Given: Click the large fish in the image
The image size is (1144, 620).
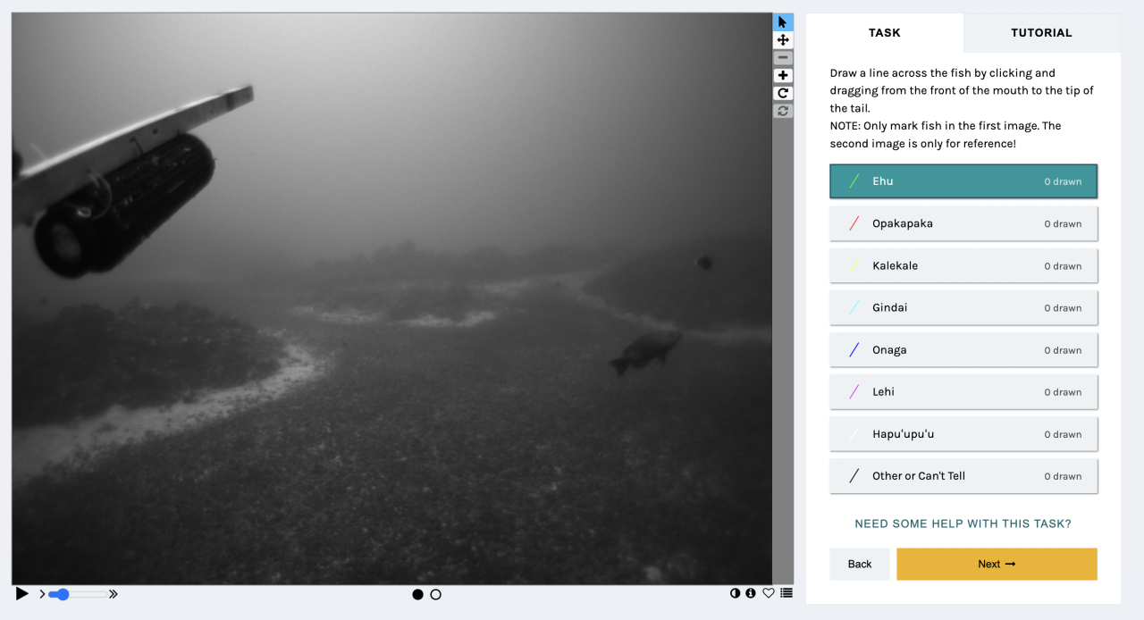Looking at the screenshot, I should [x=645, y=352].
